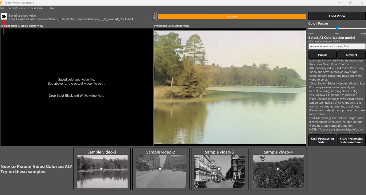The image size is (366, 195).
Task: Click 'Saved colorized video file.' message
Action: click(77, 80)
